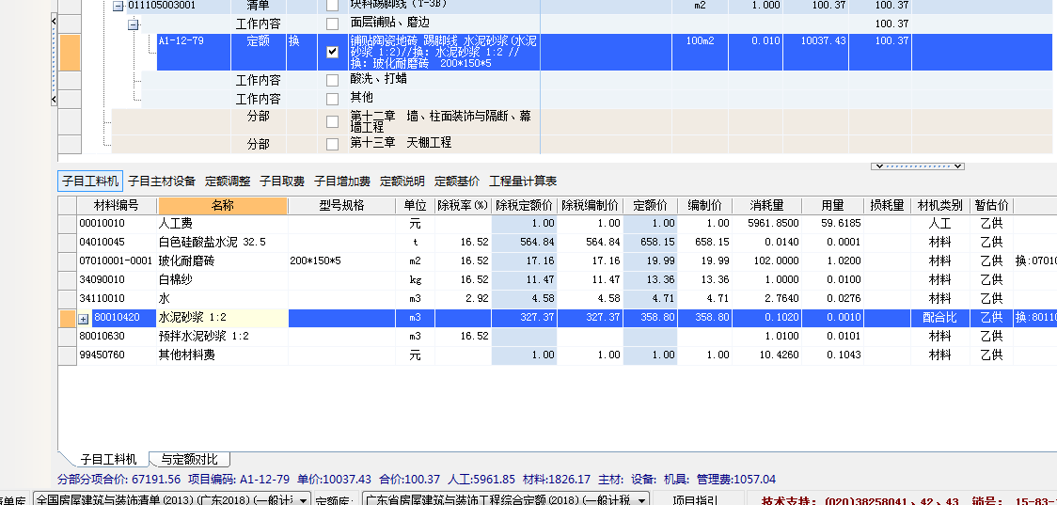Click the 管理费:1057.04 status entry
Image resolution: width=1057 pixels, height=505 pixels.
tap(734, 480)
